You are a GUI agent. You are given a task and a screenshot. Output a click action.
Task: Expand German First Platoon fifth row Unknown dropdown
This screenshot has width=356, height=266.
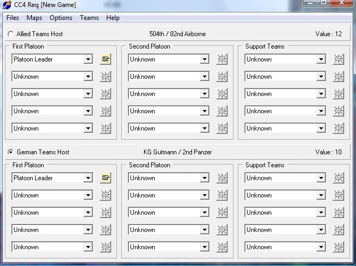pyautogui.click(x=88, y=247)
